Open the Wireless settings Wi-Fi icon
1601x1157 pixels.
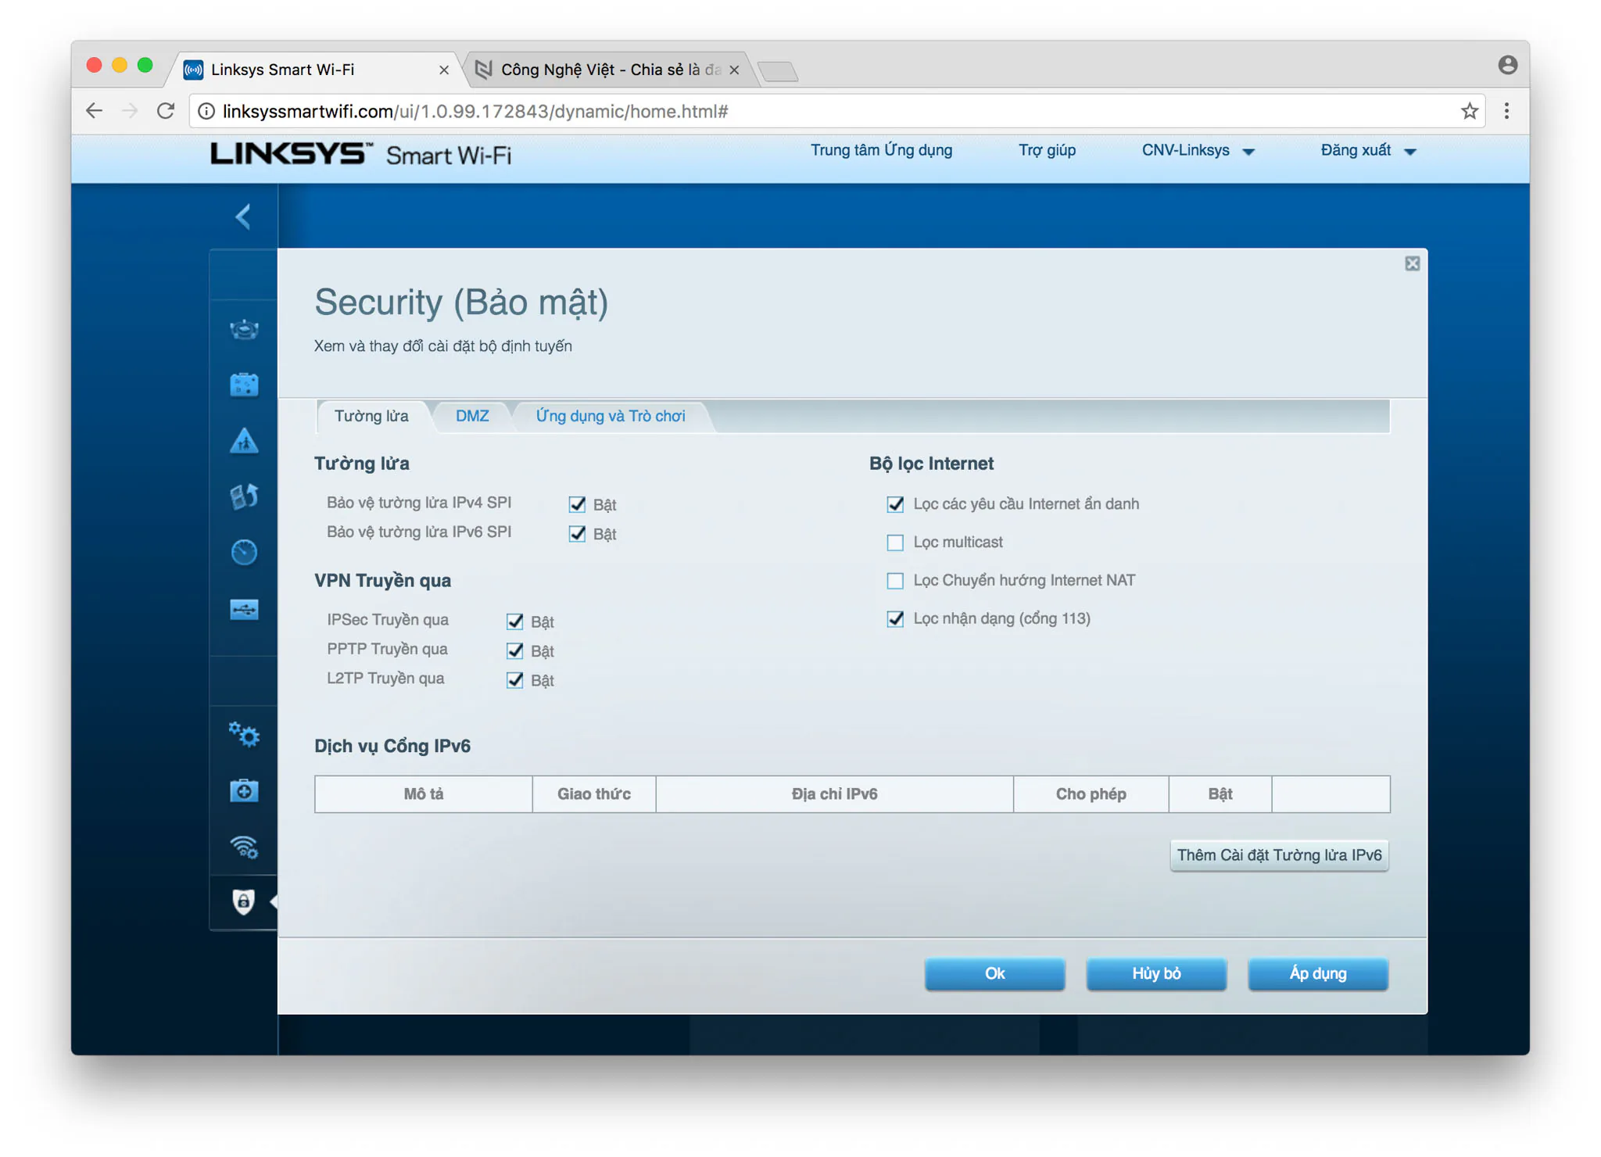pyautogui.click(x=244, y=847)
